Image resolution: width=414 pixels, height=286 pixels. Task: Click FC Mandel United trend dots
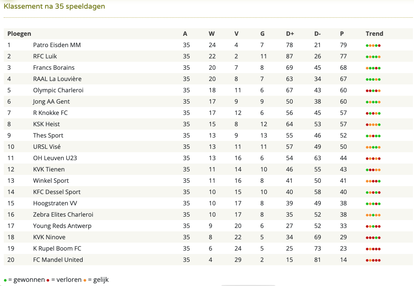click(x=373, y=260)
